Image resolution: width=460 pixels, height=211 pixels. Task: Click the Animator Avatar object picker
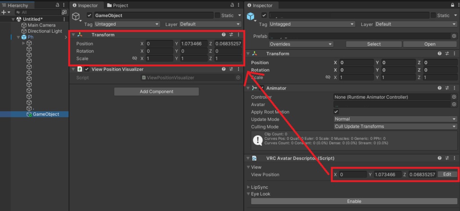click(x=454, y=104)
